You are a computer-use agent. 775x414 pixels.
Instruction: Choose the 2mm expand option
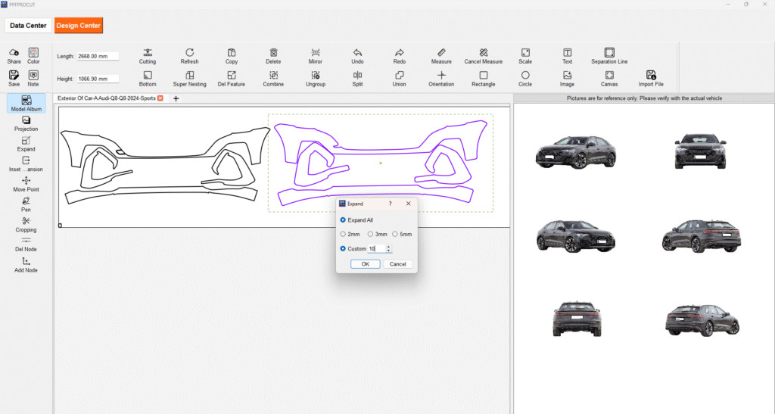tap(343, 234)
